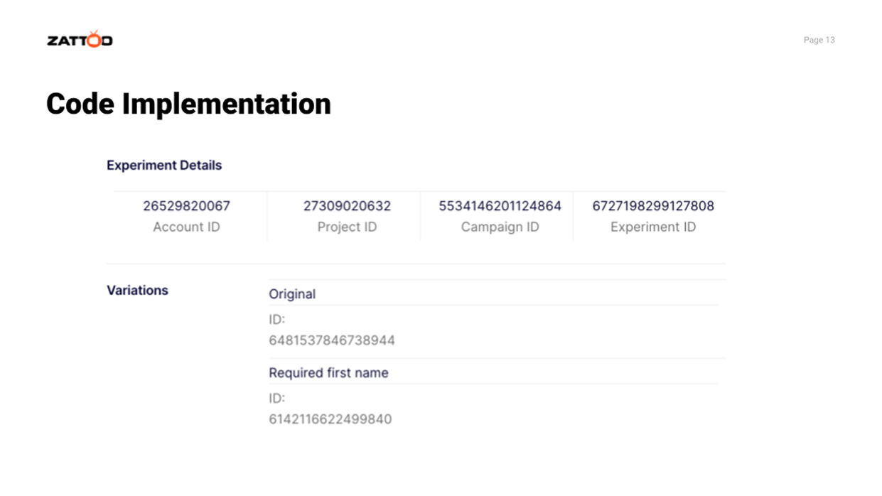The width and height of the screenshot is (882, 496).
Task: Click the ID: label under Original
Action: [x=276, y=320]
